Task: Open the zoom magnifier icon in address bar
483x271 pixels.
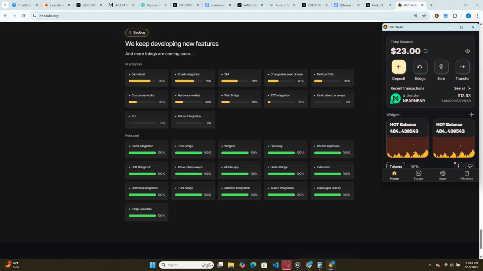Action: tap(416, 16)
